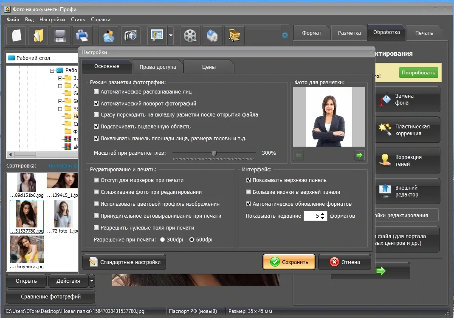This screenshot has height=318, width=454.
Task: Uncheck Подсвечивать выделенную область
Action: click(x=96, y=126)
